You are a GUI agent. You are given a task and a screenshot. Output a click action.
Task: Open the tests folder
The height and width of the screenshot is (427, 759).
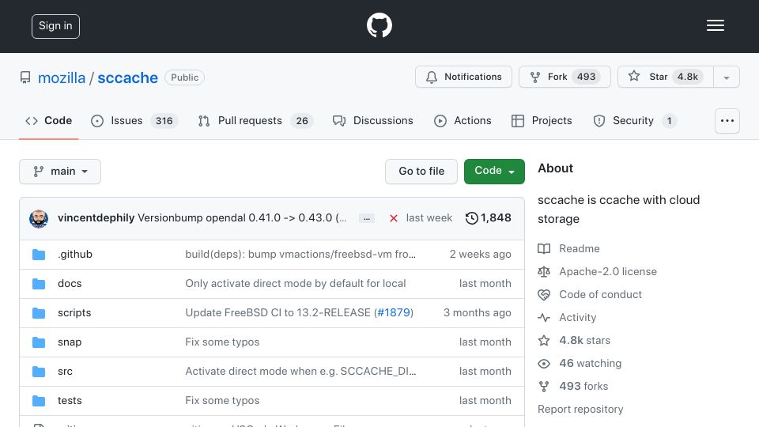coord(70,400)
